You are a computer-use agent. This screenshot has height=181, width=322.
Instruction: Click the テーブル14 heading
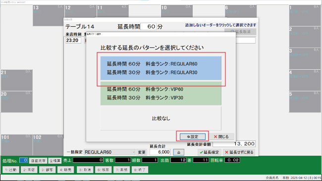point(80,27)
